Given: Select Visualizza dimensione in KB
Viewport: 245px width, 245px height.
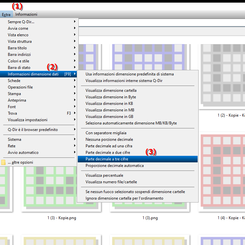Looking at the screenshot, I should pos(138,104).
